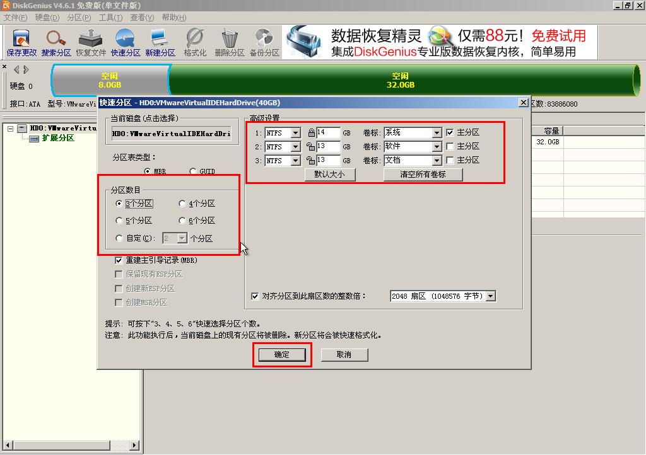Open the 卷标 dropdown showing 系统
646x455 pixels.
coord(437,132)
